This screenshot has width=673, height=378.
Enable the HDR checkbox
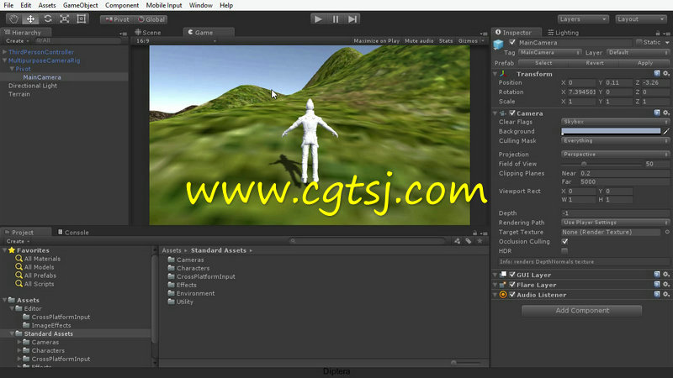[564, 250]
